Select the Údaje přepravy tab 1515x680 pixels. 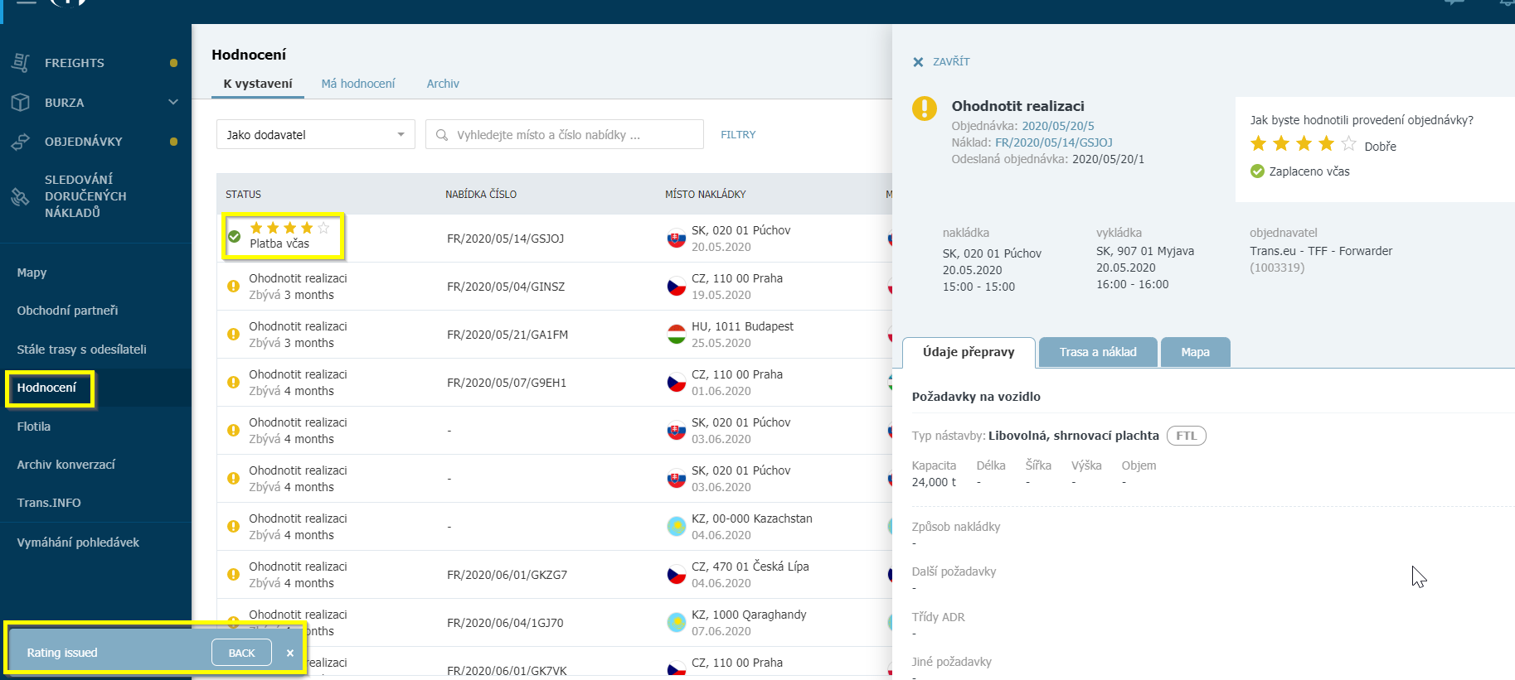click(x=969, y=352)
